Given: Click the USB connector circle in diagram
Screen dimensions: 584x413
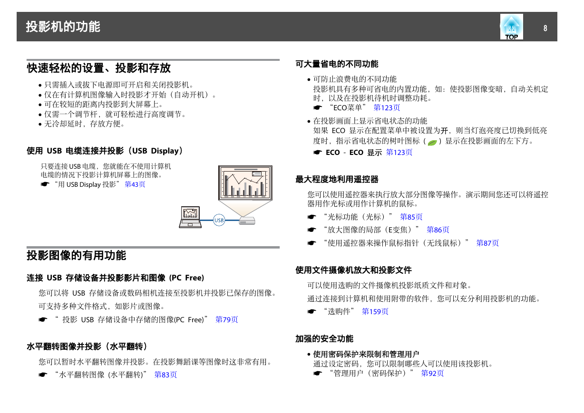Looking at the screenshot, I should (x=219, y=220).
